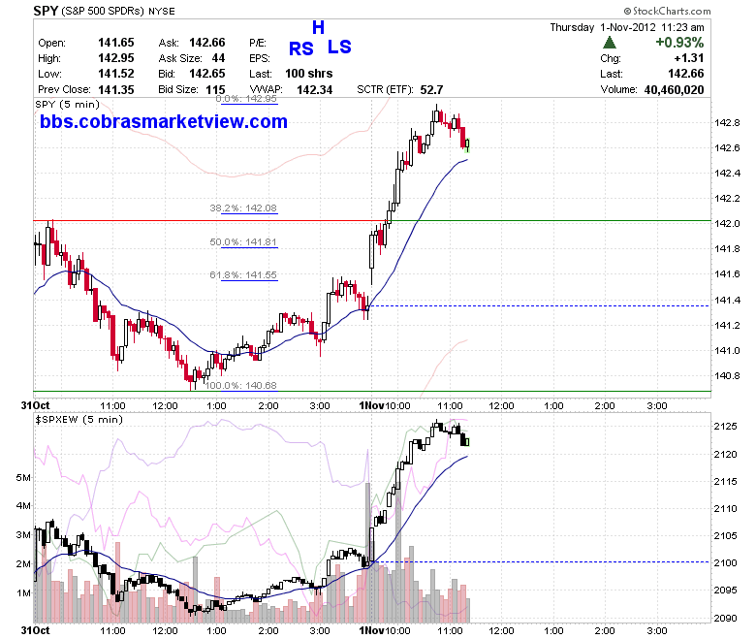Click the red horizontal line at 142.0
The height and width of the screenshot is (639, 756).
[207, 221]
